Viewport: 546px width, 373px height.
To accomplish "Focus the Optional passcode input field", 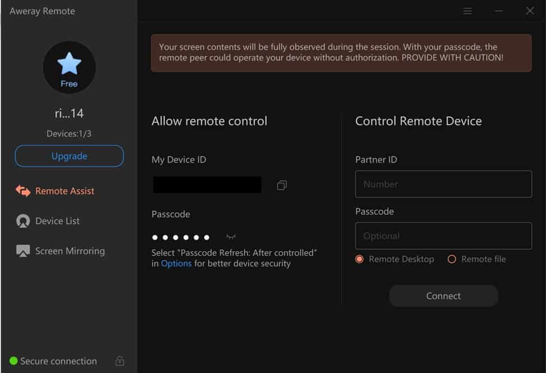I will [x=444, y=236].
